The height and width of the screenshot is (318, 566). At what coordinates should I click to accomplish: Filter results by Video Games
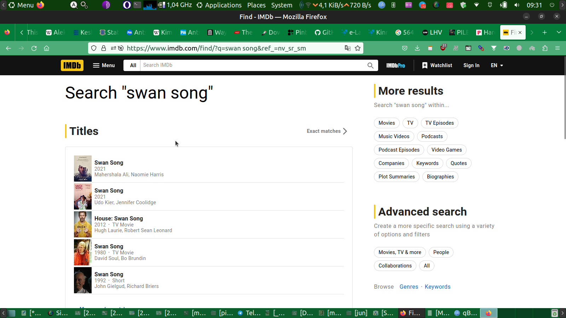[x=446, y=150]
